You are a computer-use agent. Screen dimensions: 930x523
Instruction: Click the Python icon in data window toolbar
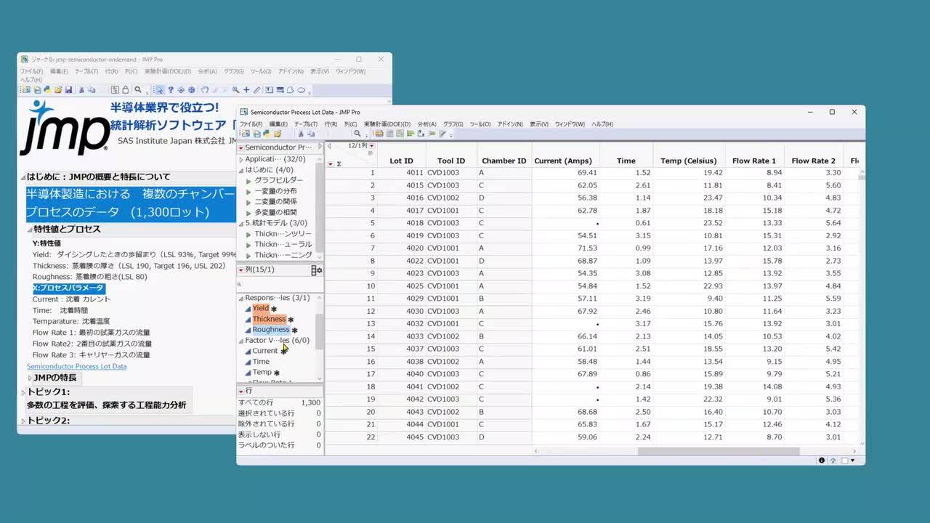[267, 134]
